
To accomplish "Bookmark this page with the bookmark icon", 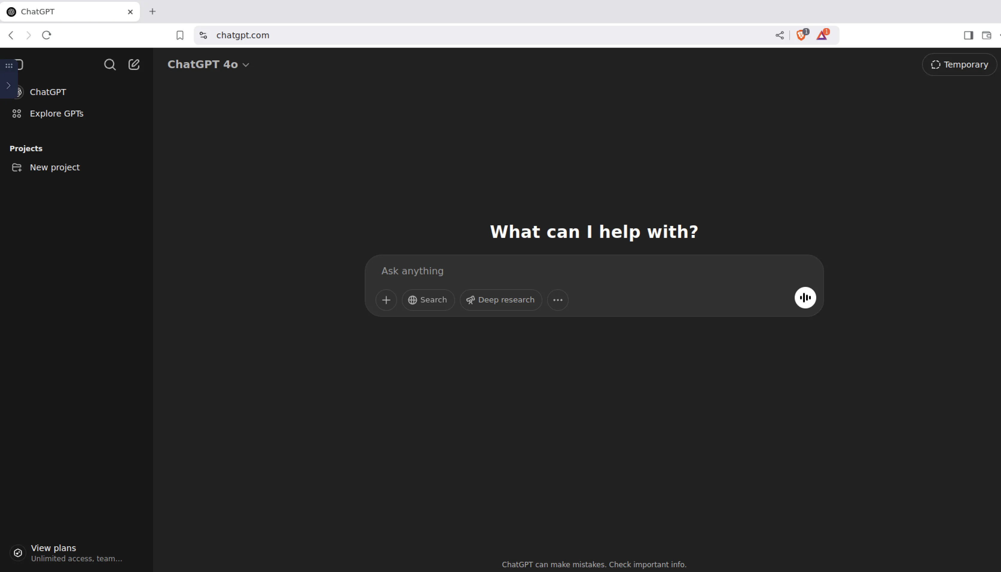I will point(180,35).
